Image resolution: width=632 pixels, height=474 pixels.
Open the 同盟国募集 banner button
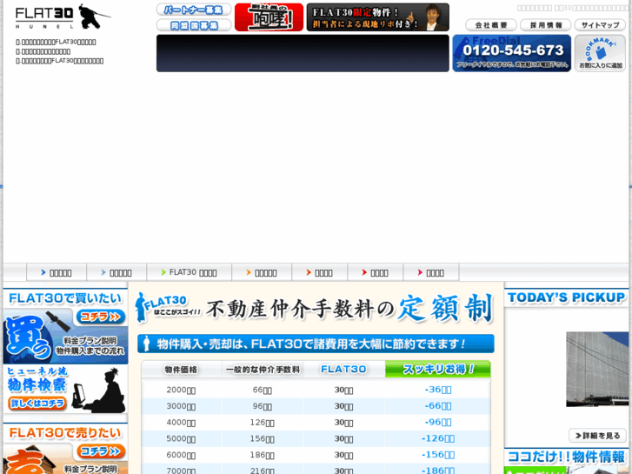pos(194,25)
